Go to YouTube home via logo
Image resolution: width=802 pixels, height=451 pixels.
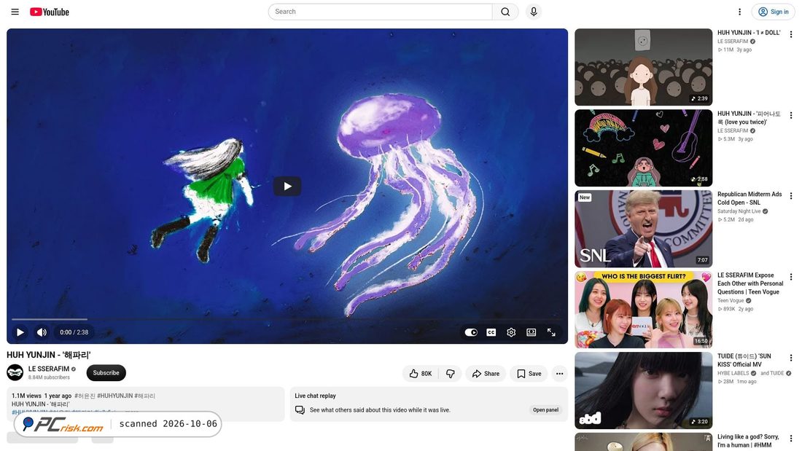pyautogui.click(x=49, y=12)
